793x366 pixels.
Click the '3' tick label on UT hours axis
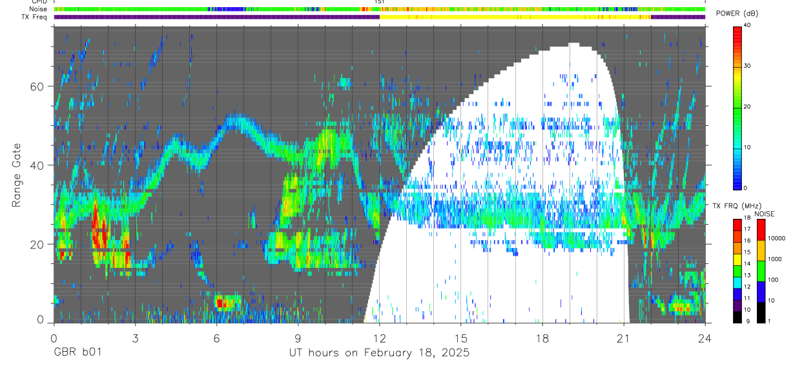135,338
